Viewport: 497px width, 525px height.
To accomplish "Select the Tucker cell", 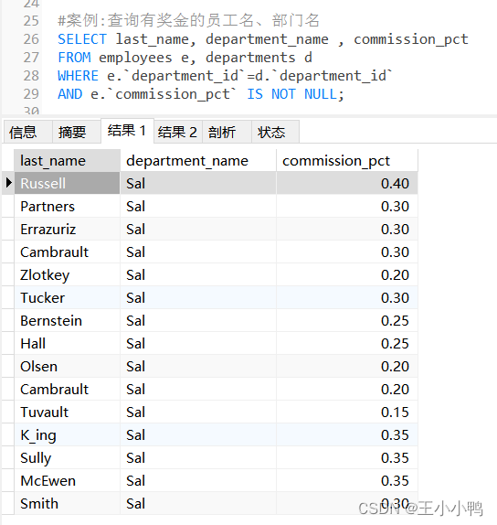I will tap(67, 297).
